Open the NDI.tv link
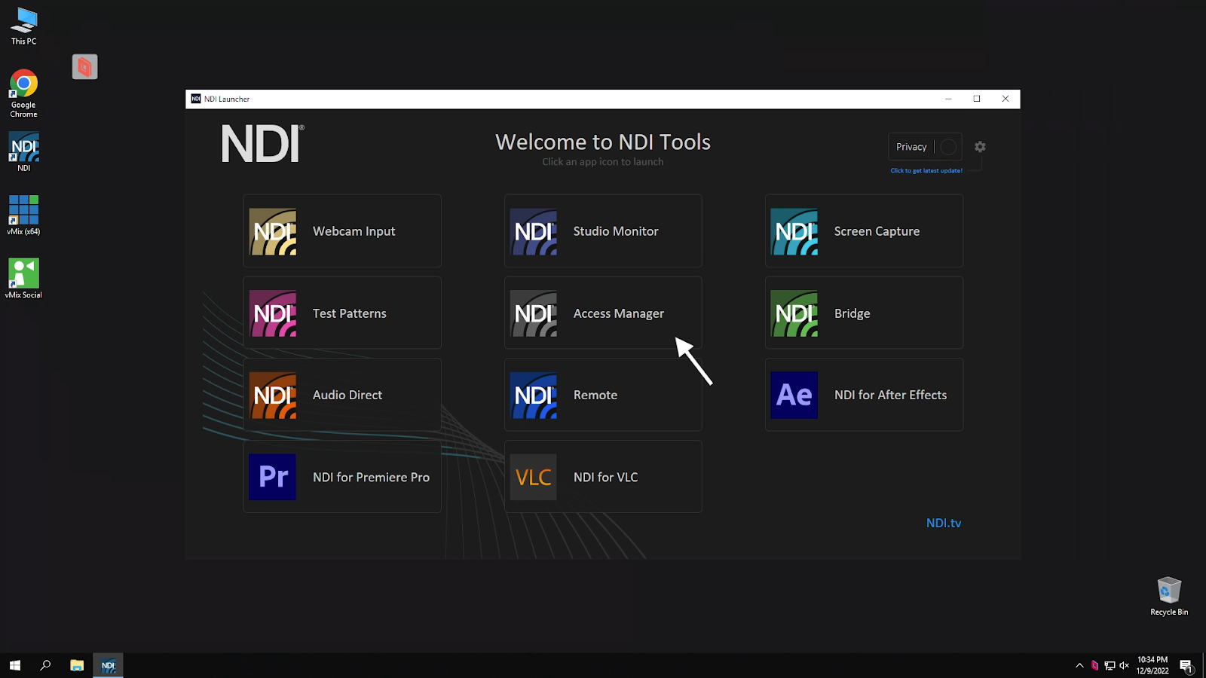Image resolution: width=1206 pixels, height=678 pixels. coord(944,523)
